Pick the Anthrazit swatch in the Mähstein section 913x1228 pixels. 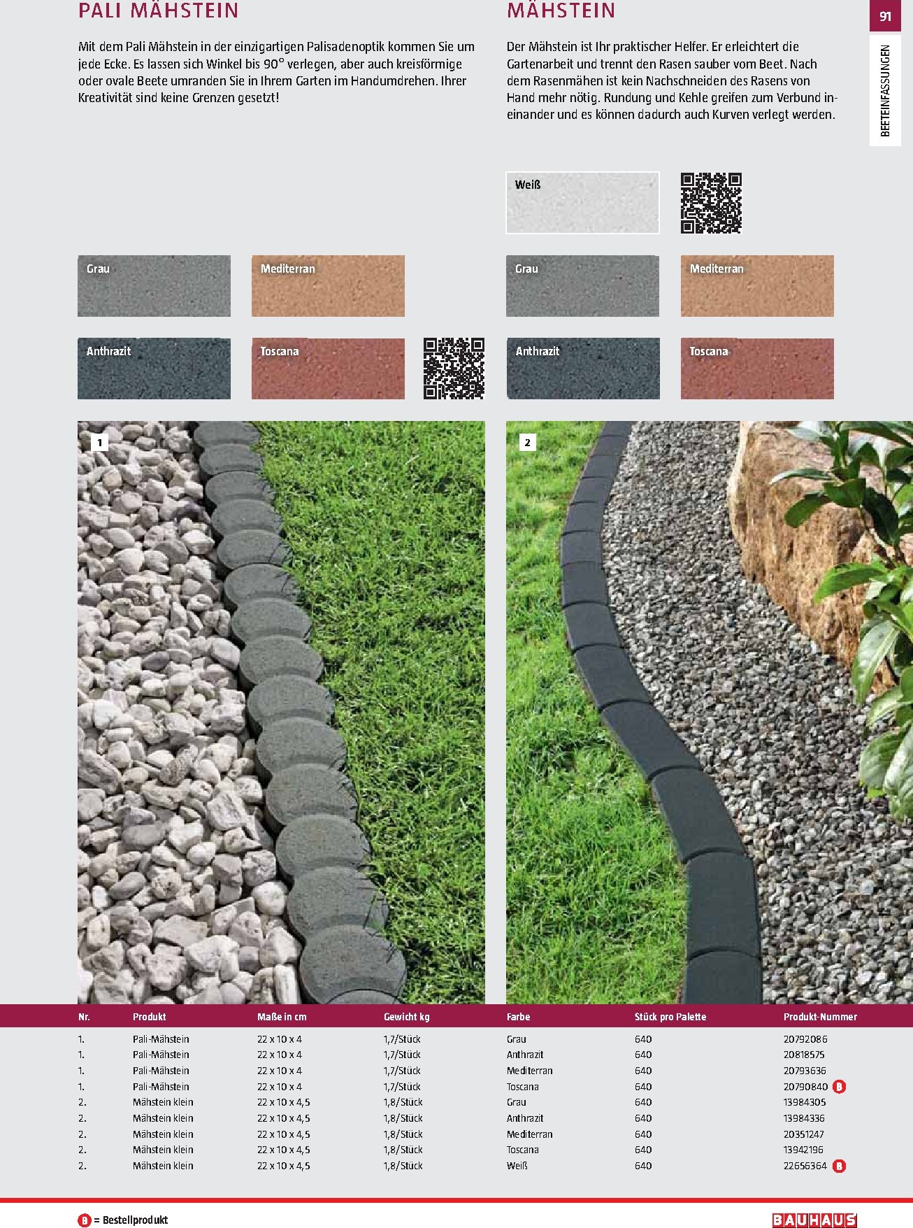tap(582, 369)
